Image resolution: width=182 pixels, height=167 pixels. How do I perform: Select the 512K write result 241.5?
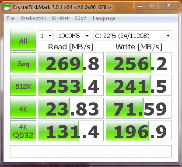[x=139, y=85]
